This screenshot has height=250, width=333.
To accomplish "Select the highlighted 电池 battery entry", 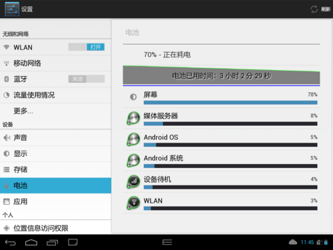I will 55,185.
